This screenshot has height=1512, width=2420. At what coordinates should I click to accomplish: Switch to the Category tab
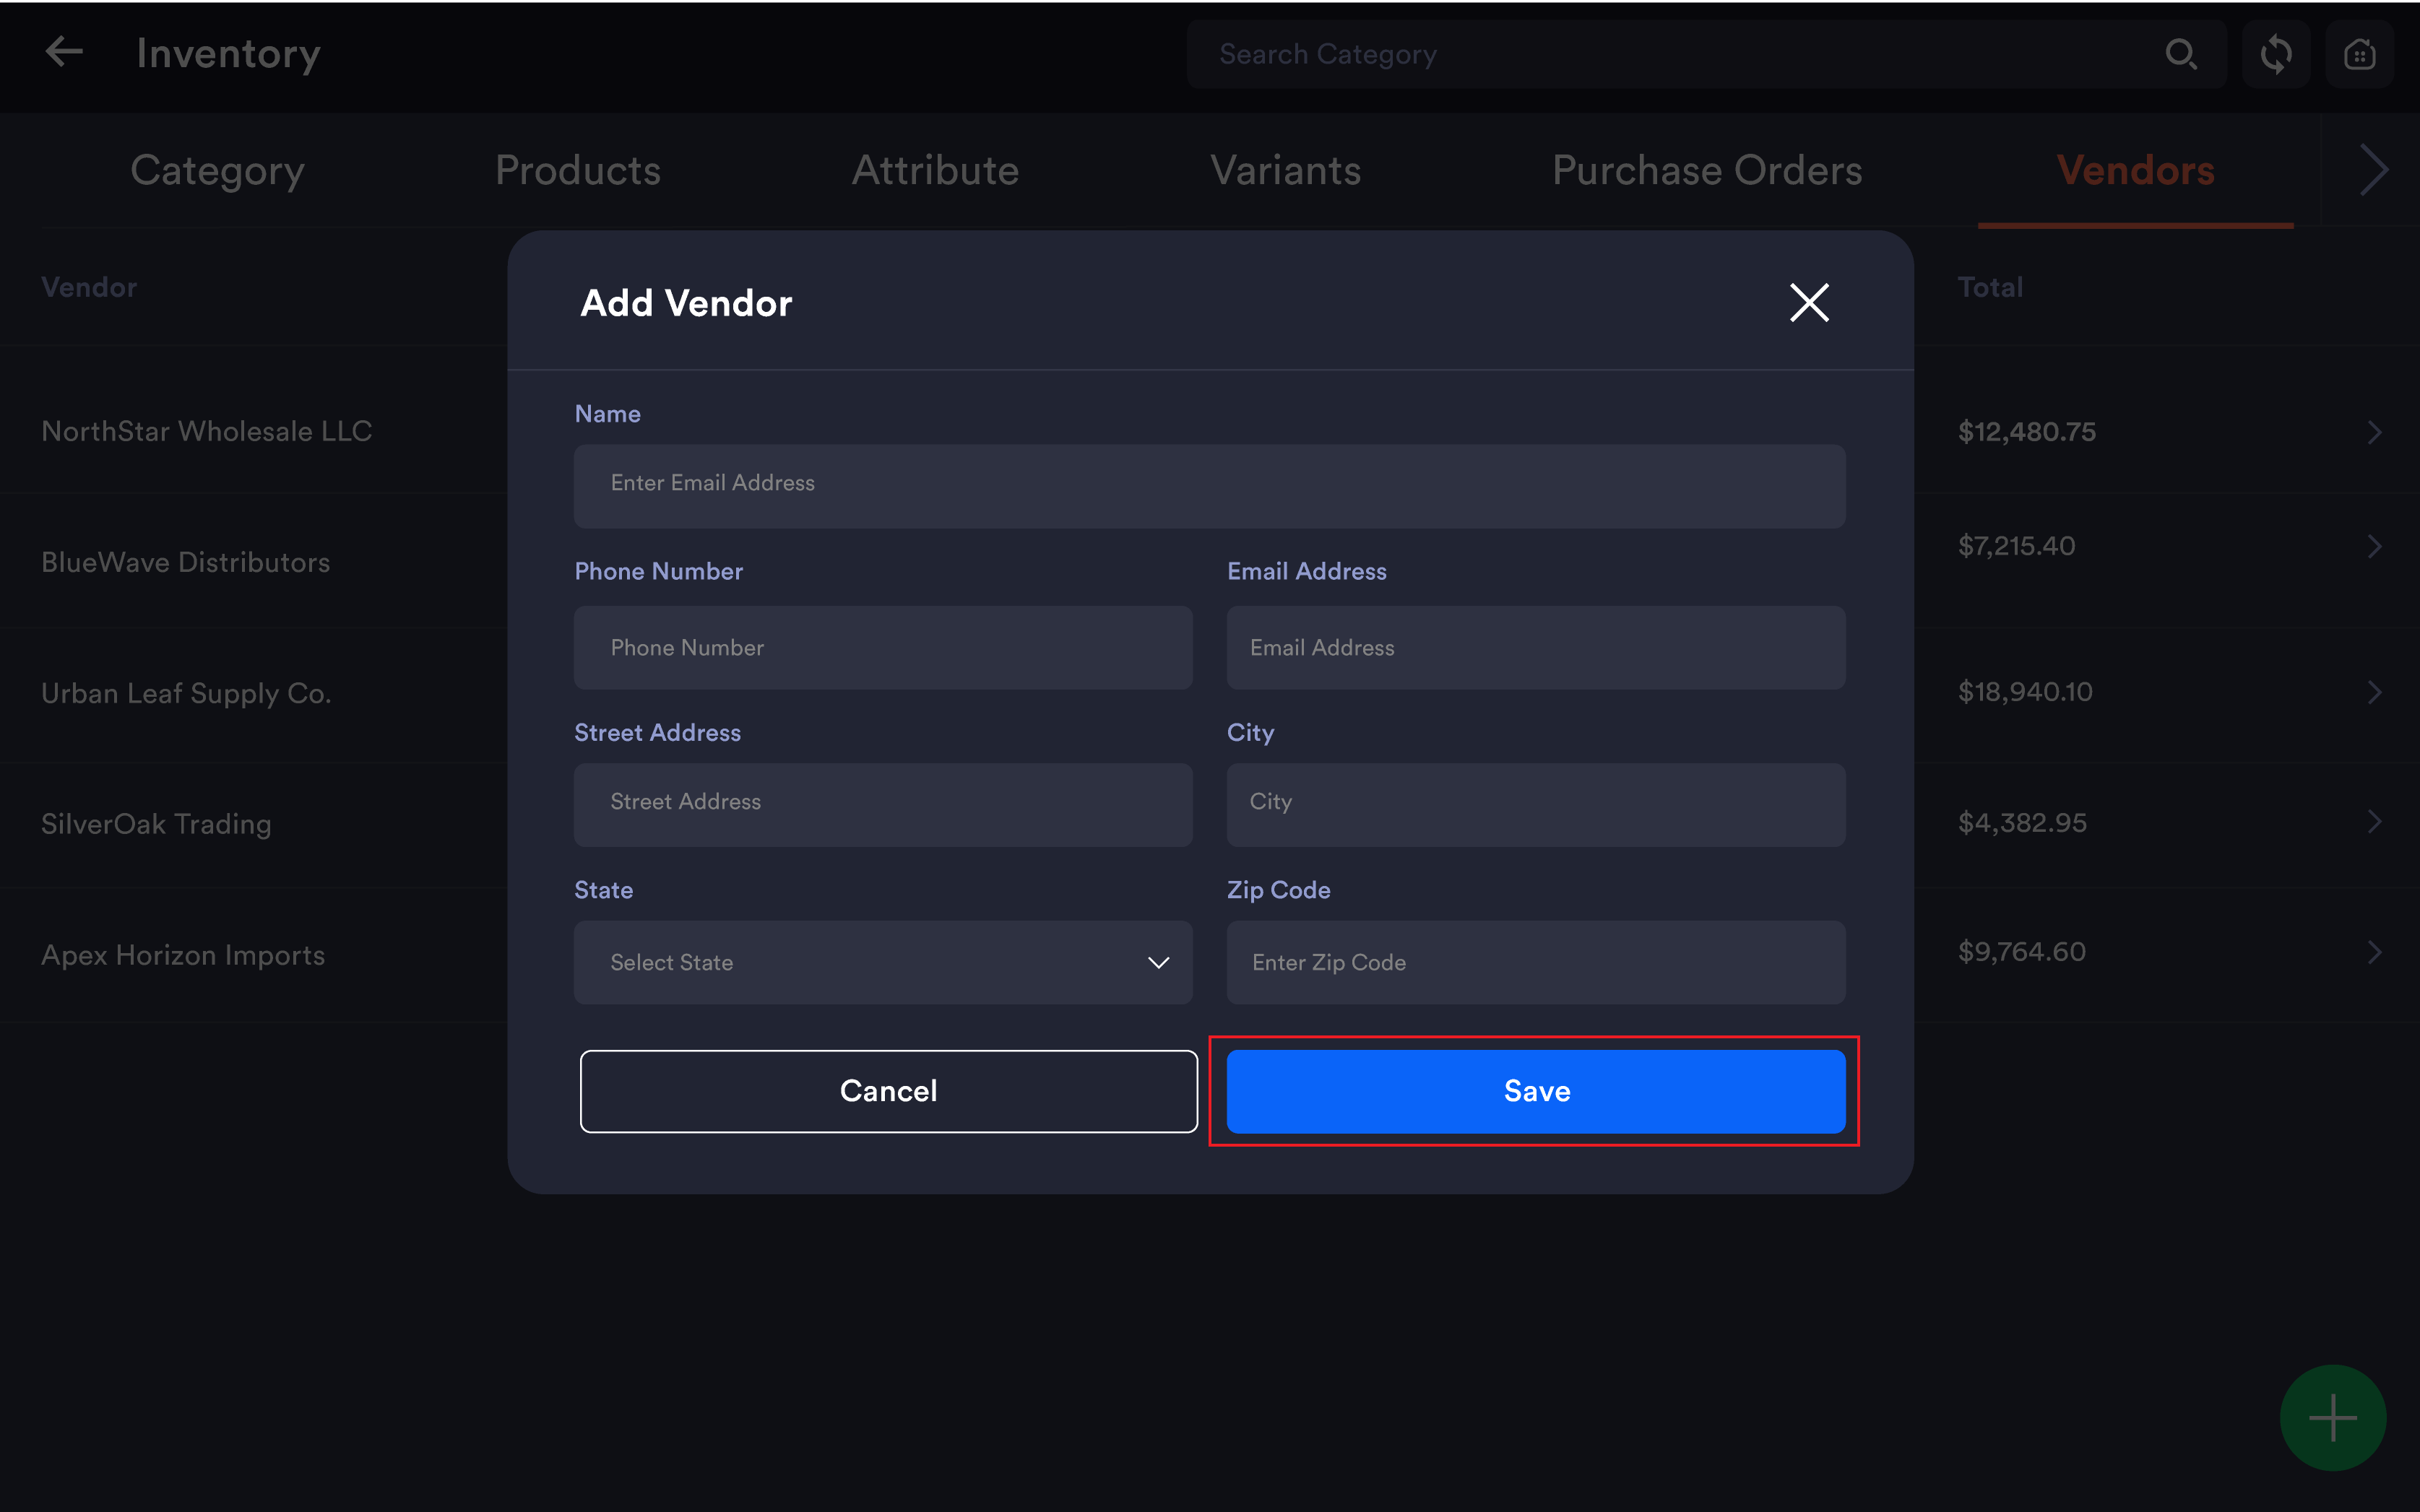(217, 170)
